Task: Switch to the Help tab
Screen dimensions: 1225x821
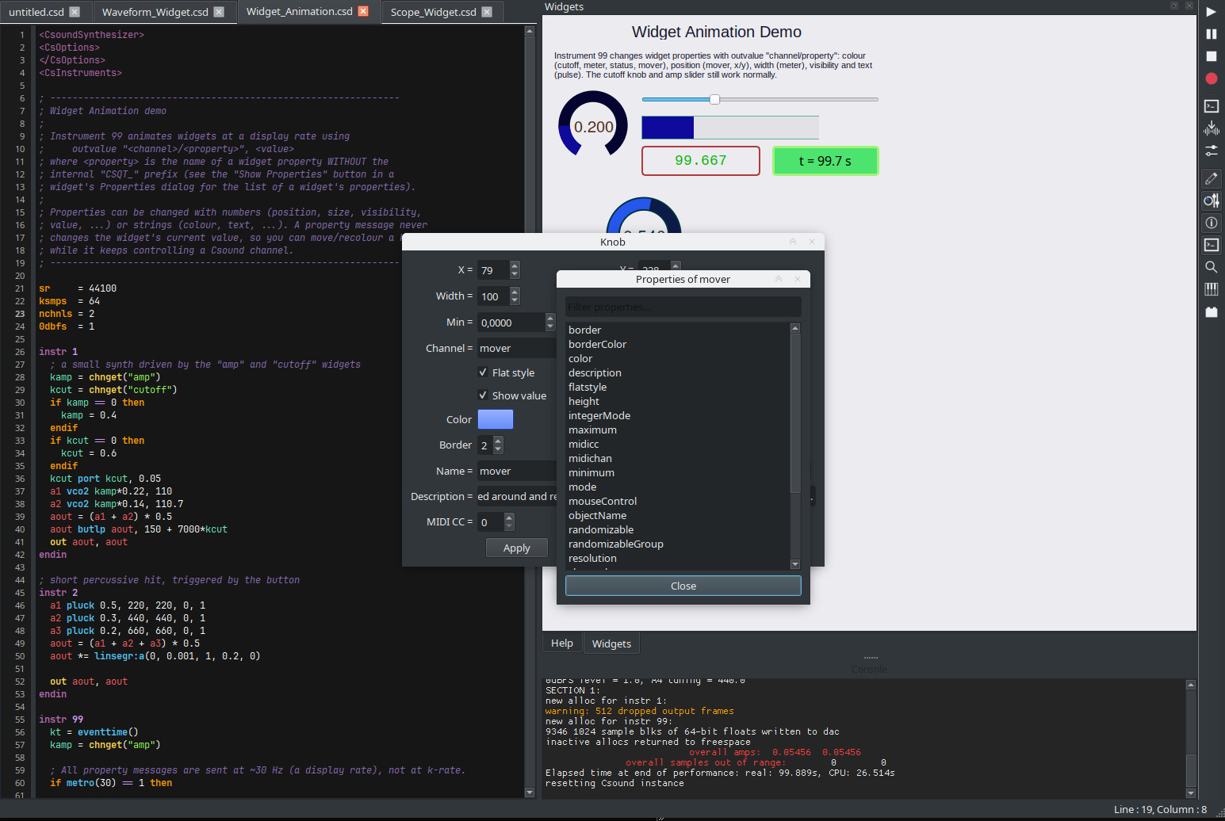Action: pyautogui.click(x=562, y=643)
